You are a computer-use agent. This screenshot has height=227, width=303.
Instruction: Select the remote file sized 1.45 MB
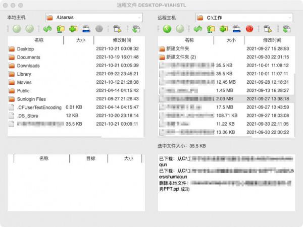[226, 90]
